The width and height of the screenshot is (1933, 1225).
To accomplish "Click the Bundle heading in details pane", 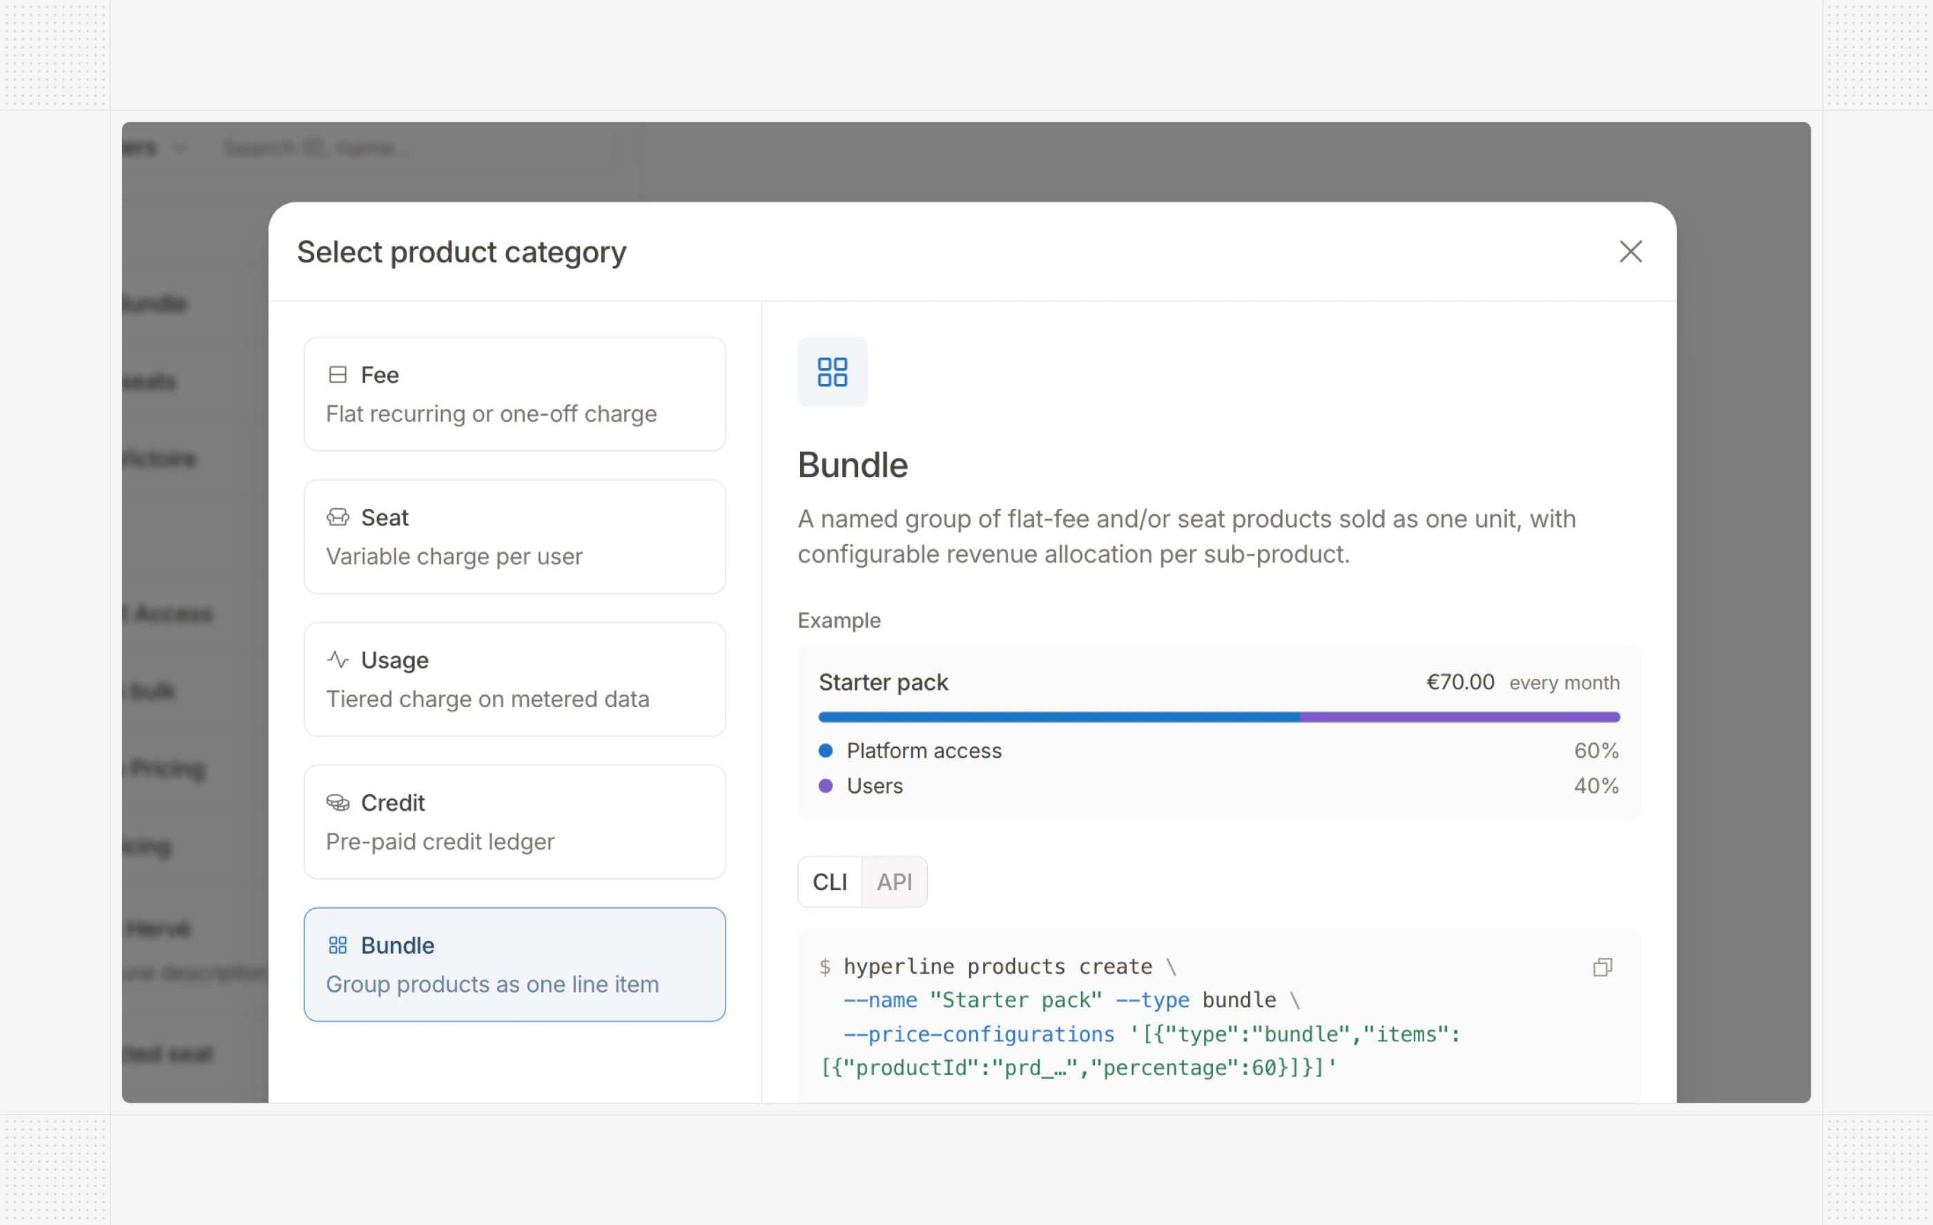I will (853, 465).
